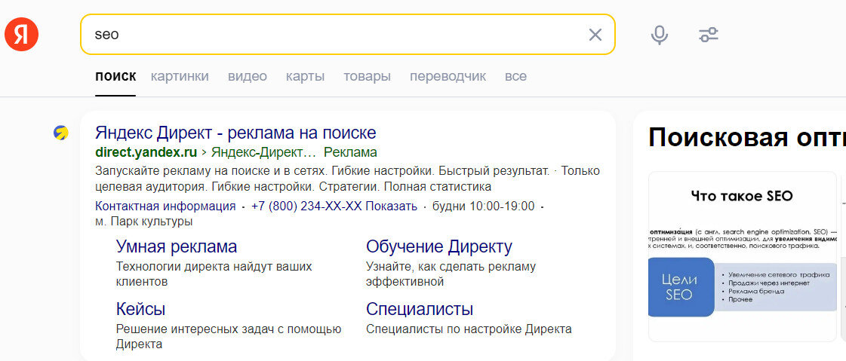Image resolution: width=846 pixels, height=361 pixels.
Task: Click the direct.yandex.ru domain link
Action: coord(146,152)
